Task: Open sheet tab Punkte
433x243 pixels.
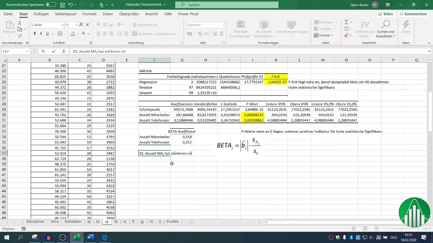Action: pyautogui.click(x=173, y=222)
